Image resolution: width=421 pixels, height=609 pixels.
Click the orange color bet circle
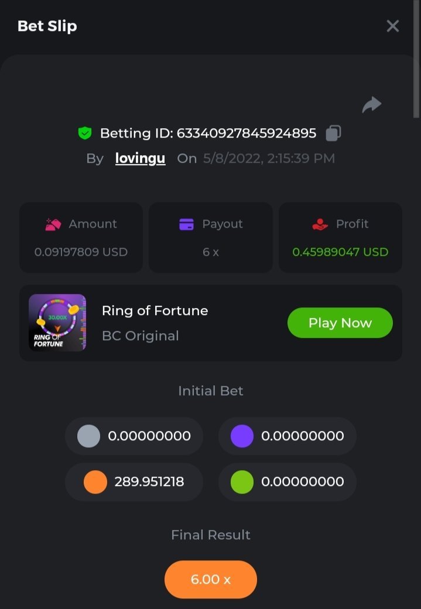pyautogui.click(x=95, y=482)
